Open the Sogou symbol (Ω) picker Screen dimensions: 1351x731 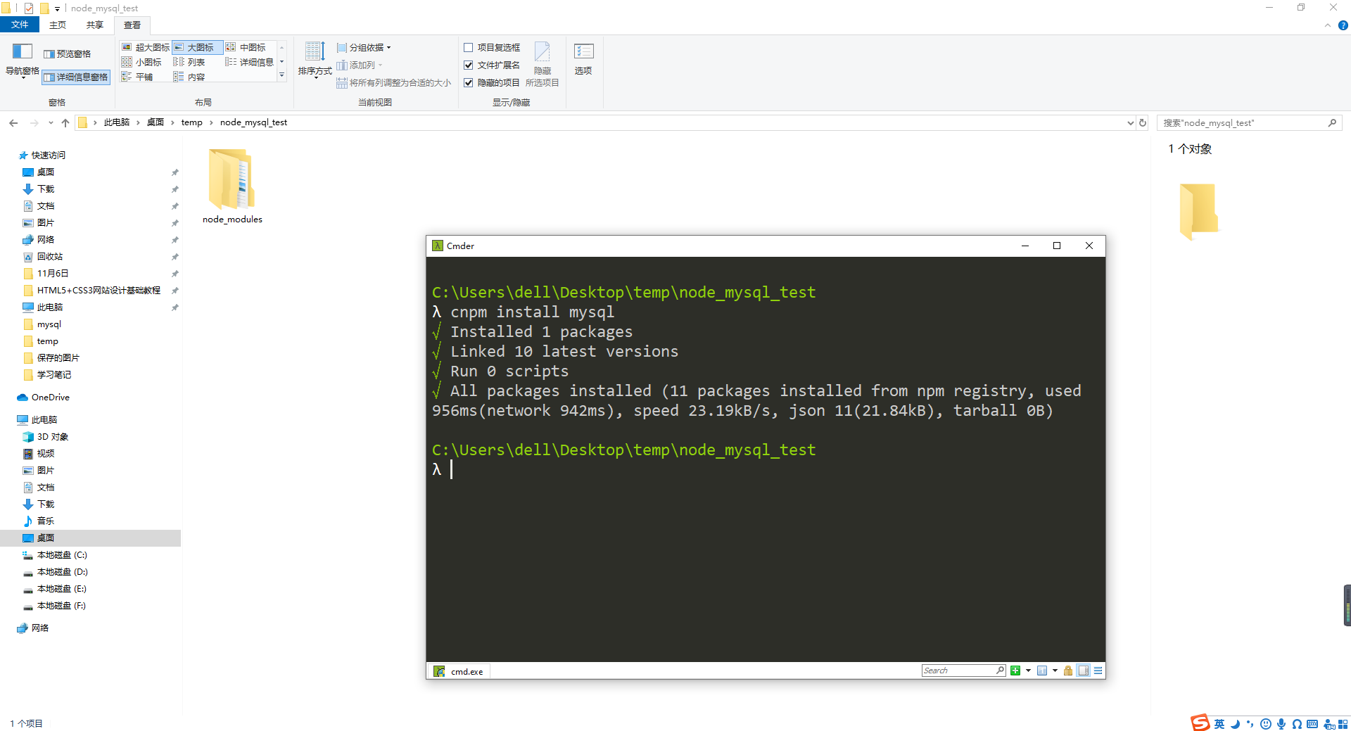pyautogui.click(x=1296, y=723)
